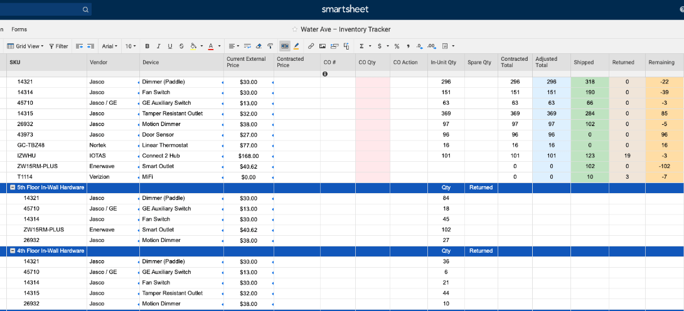Image resolution: width=684 pixels, height=311 pixels.
Task: Toggle conditional formatting table icon
Action: [x=284, y=46]
